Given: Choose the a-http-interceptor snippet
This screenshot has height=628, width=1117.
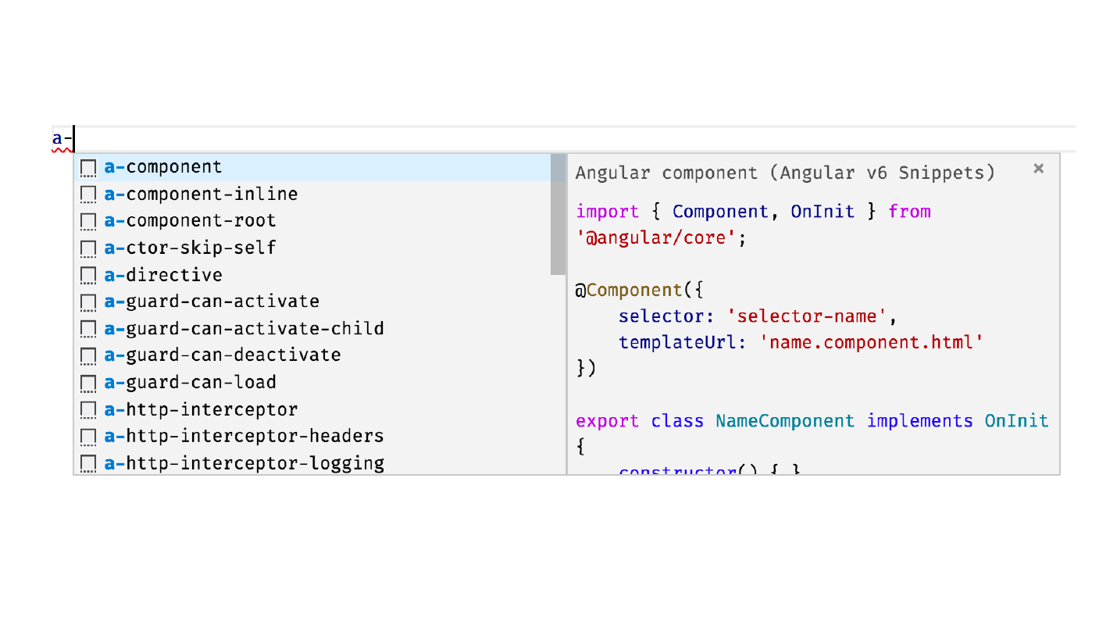Looking at the screenshot, I should tap(312, 409).
